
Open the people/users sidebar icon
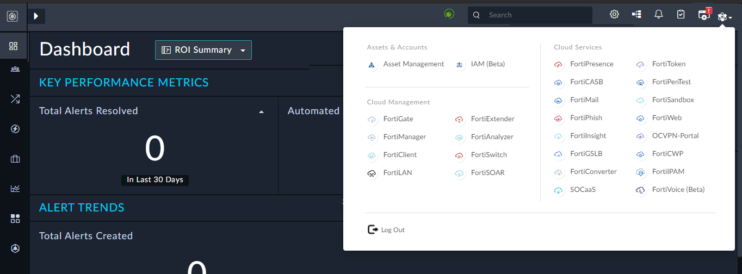15,70
